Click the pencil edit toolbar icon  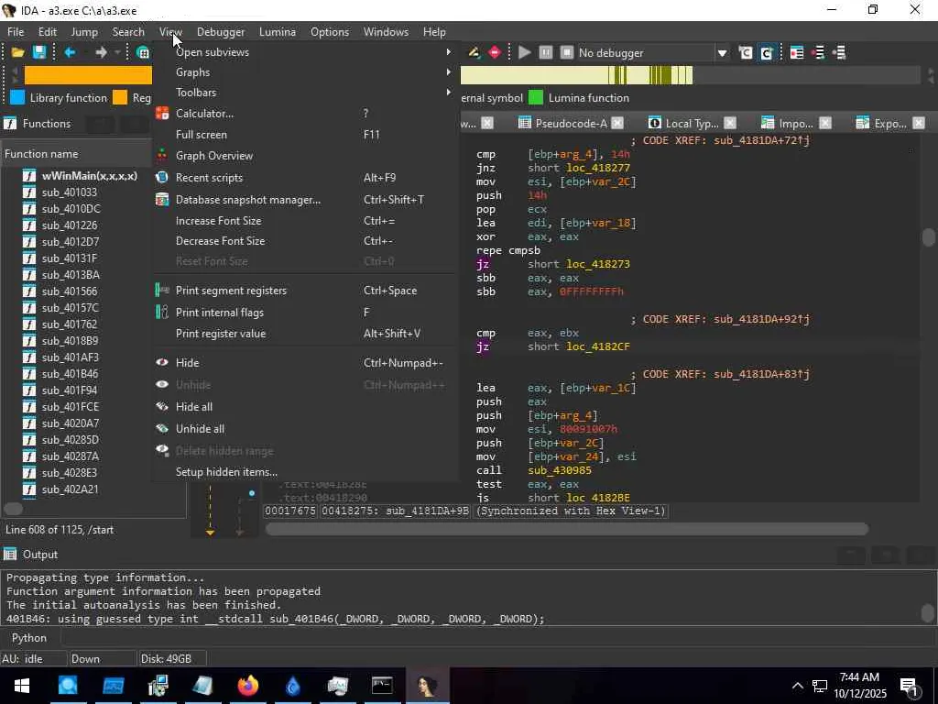click(x=474, y=52)
